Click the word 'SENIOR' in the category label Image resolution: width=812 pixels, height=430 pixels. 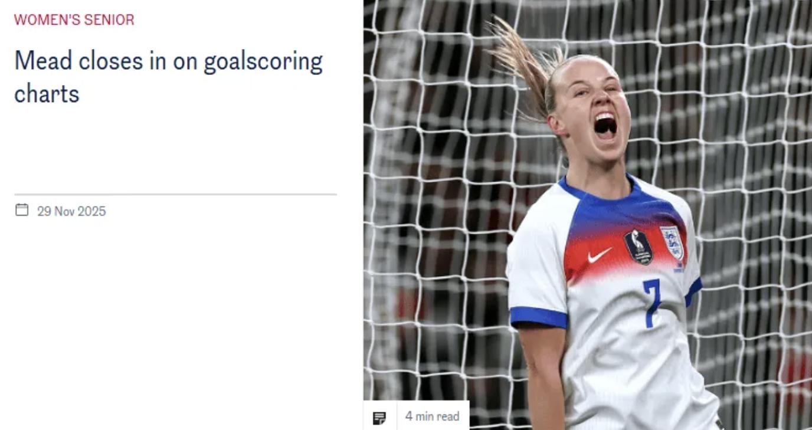110,19
